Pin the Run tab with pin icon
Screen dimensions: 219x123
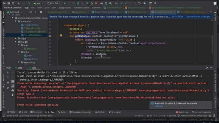8,88
